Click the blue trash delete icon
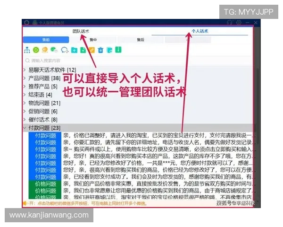The width and height of the screenshot is (283, 227). pos(100,50)
